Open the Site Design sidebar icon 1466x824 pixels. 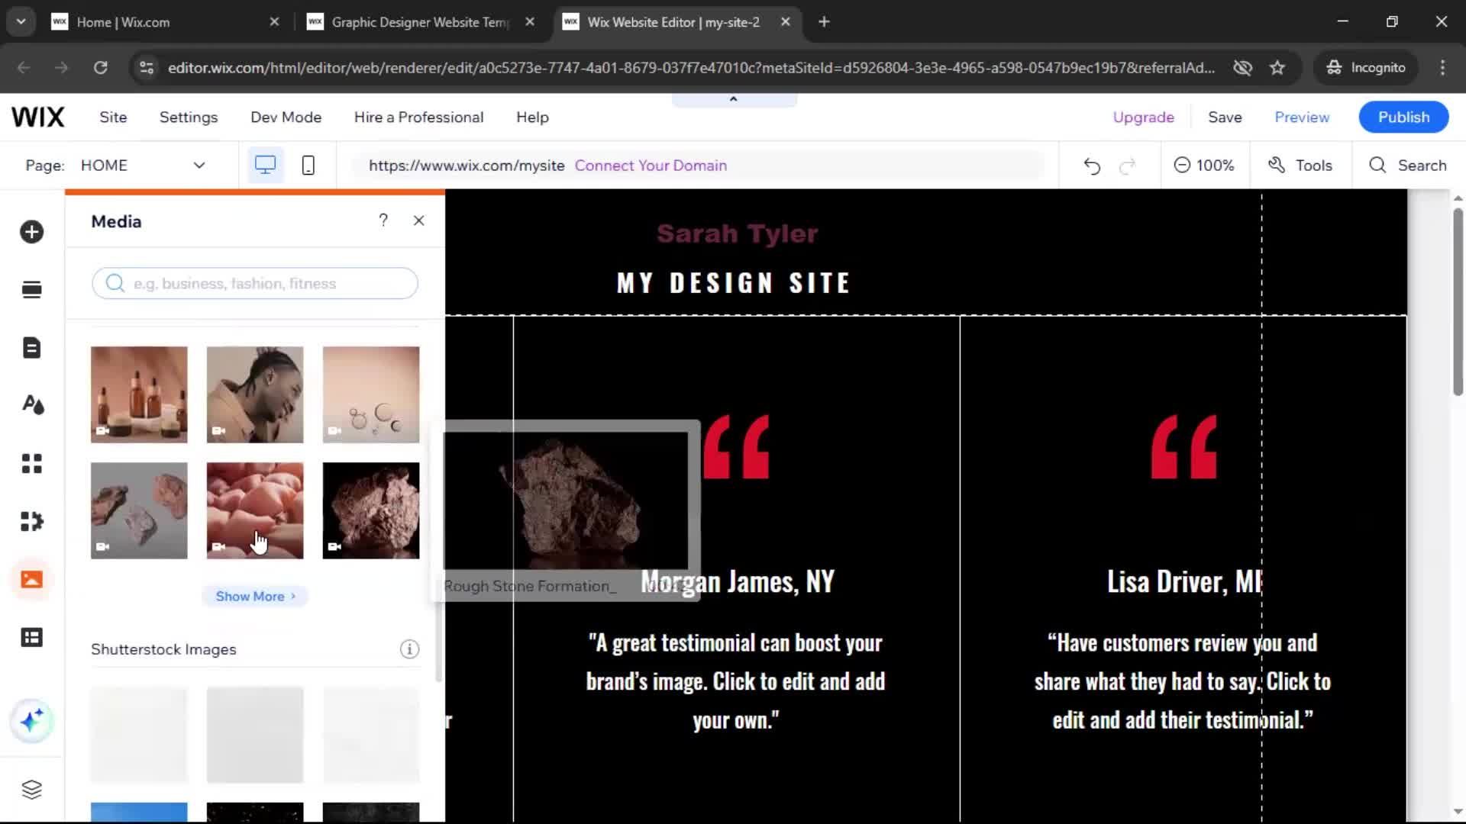point(31,405)
